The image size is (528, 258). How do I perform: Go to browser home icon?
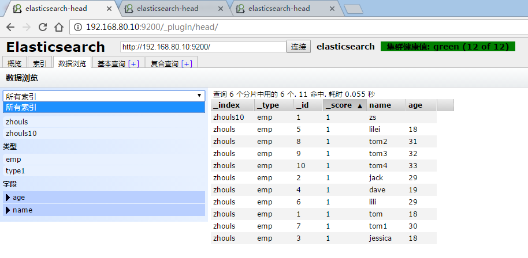tap(59, 27)
